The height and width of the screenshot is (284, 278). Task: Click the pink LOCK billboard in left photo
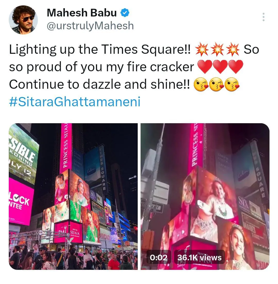[x=21, y=201]
